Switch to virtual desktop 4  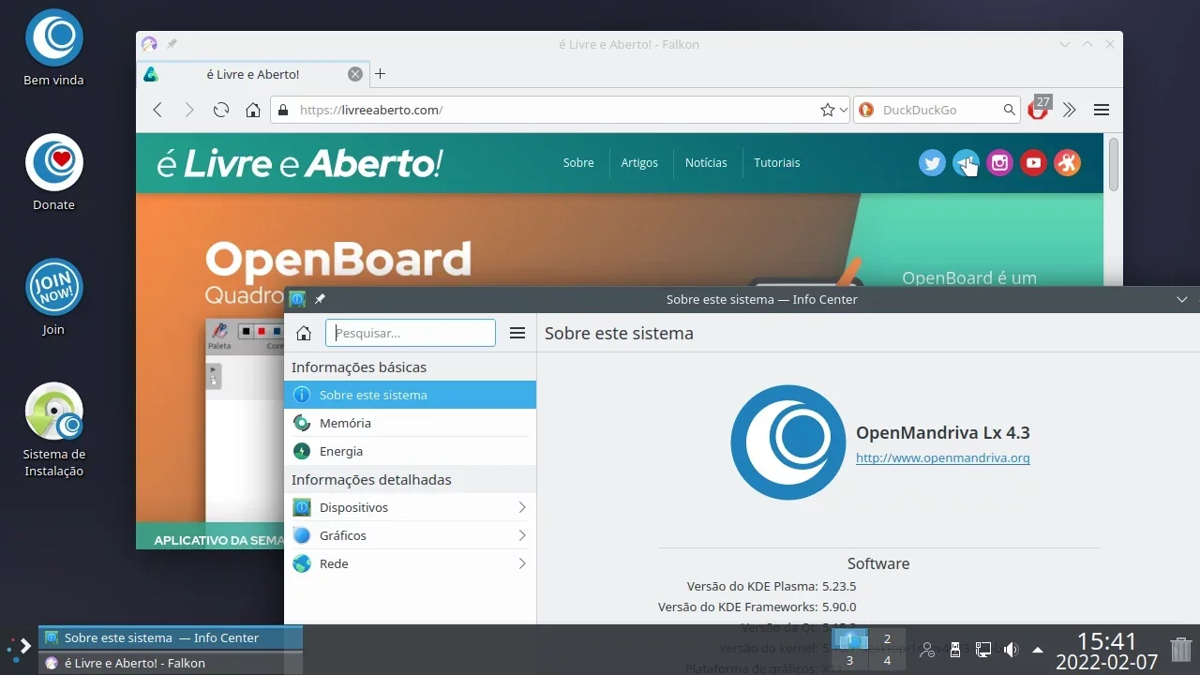pyautogui.click(x=887, y=660)
